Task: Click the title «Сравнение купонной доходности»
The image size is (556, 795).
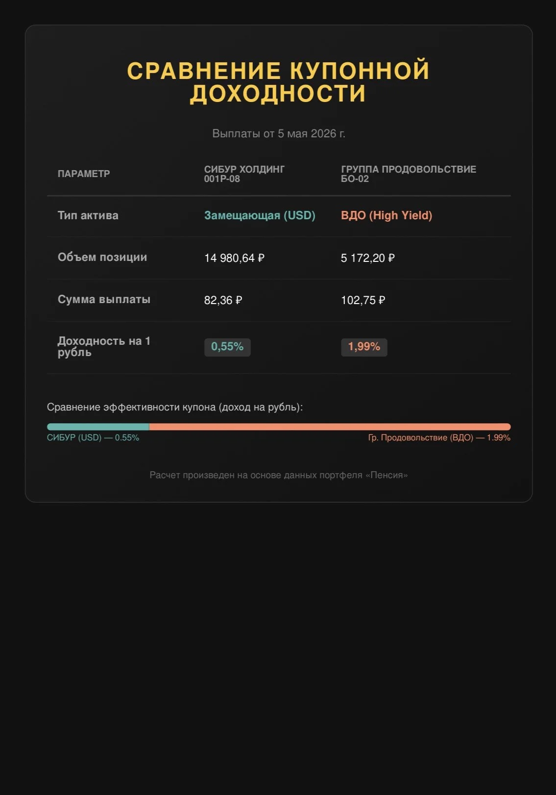Action: 278,82
